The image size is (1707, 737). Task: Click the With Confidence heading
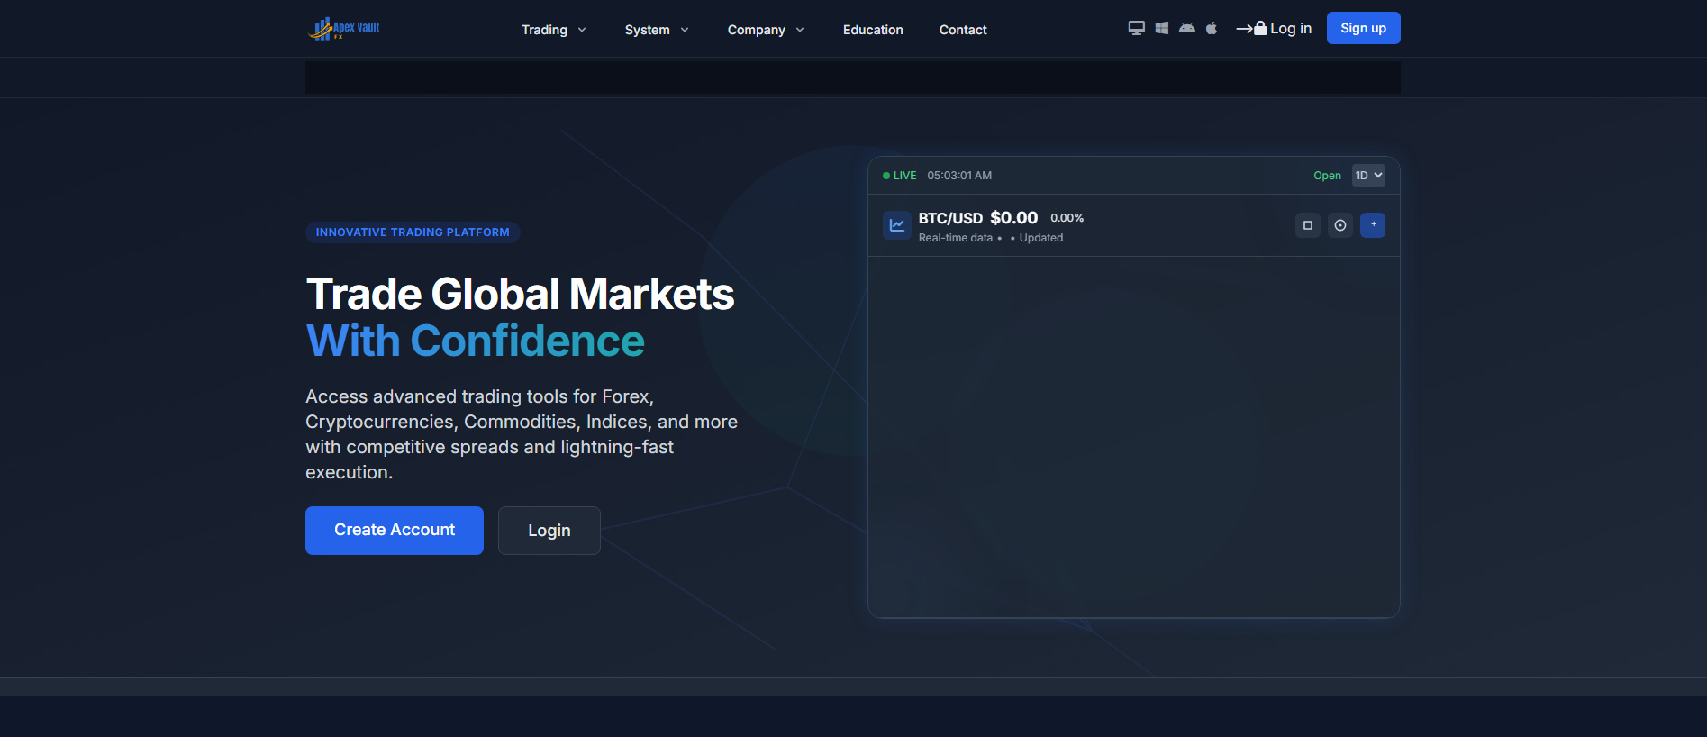tap(476, 341)
